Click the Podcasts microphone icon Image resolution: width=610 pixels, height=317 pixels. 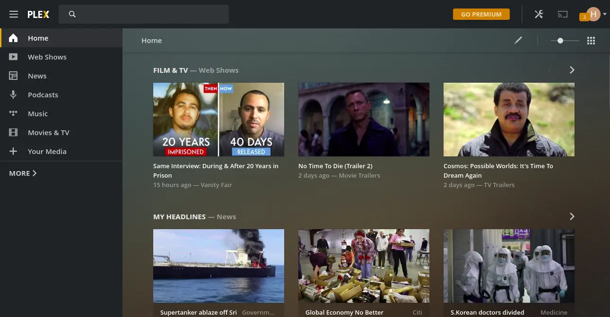coord(13,94)
